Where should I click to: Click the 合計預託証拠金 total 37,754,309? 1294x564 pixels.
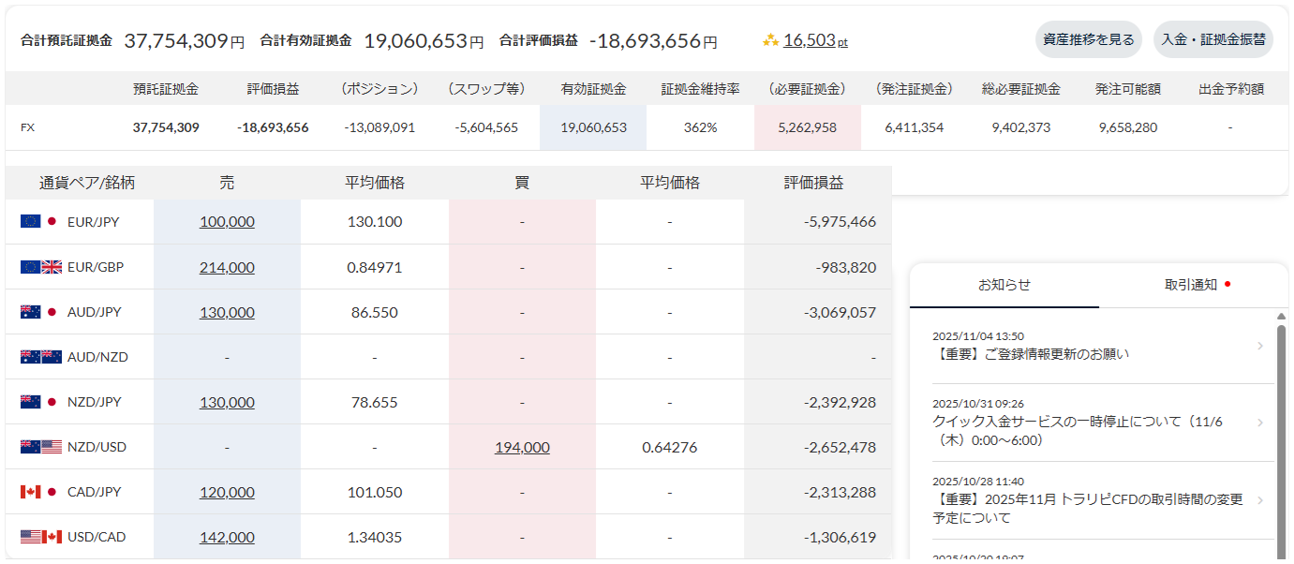[x=177, y=40]
